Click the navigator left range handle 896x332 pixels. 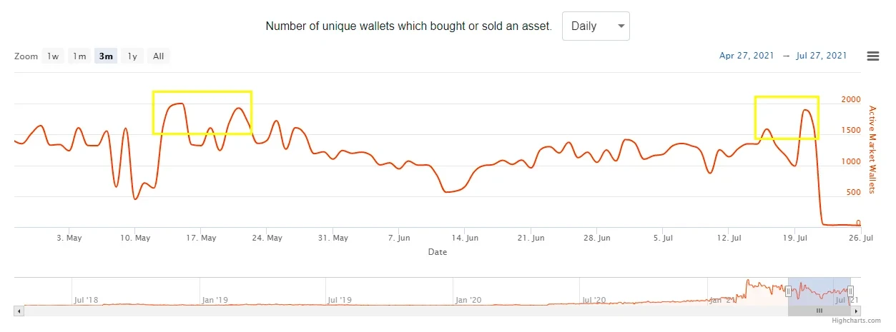tap(788, 291)
